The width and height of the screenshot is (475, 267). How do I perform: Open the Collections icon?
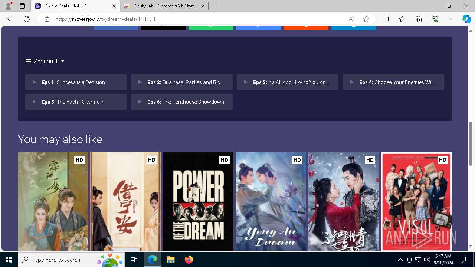click(x=419, y=19)
